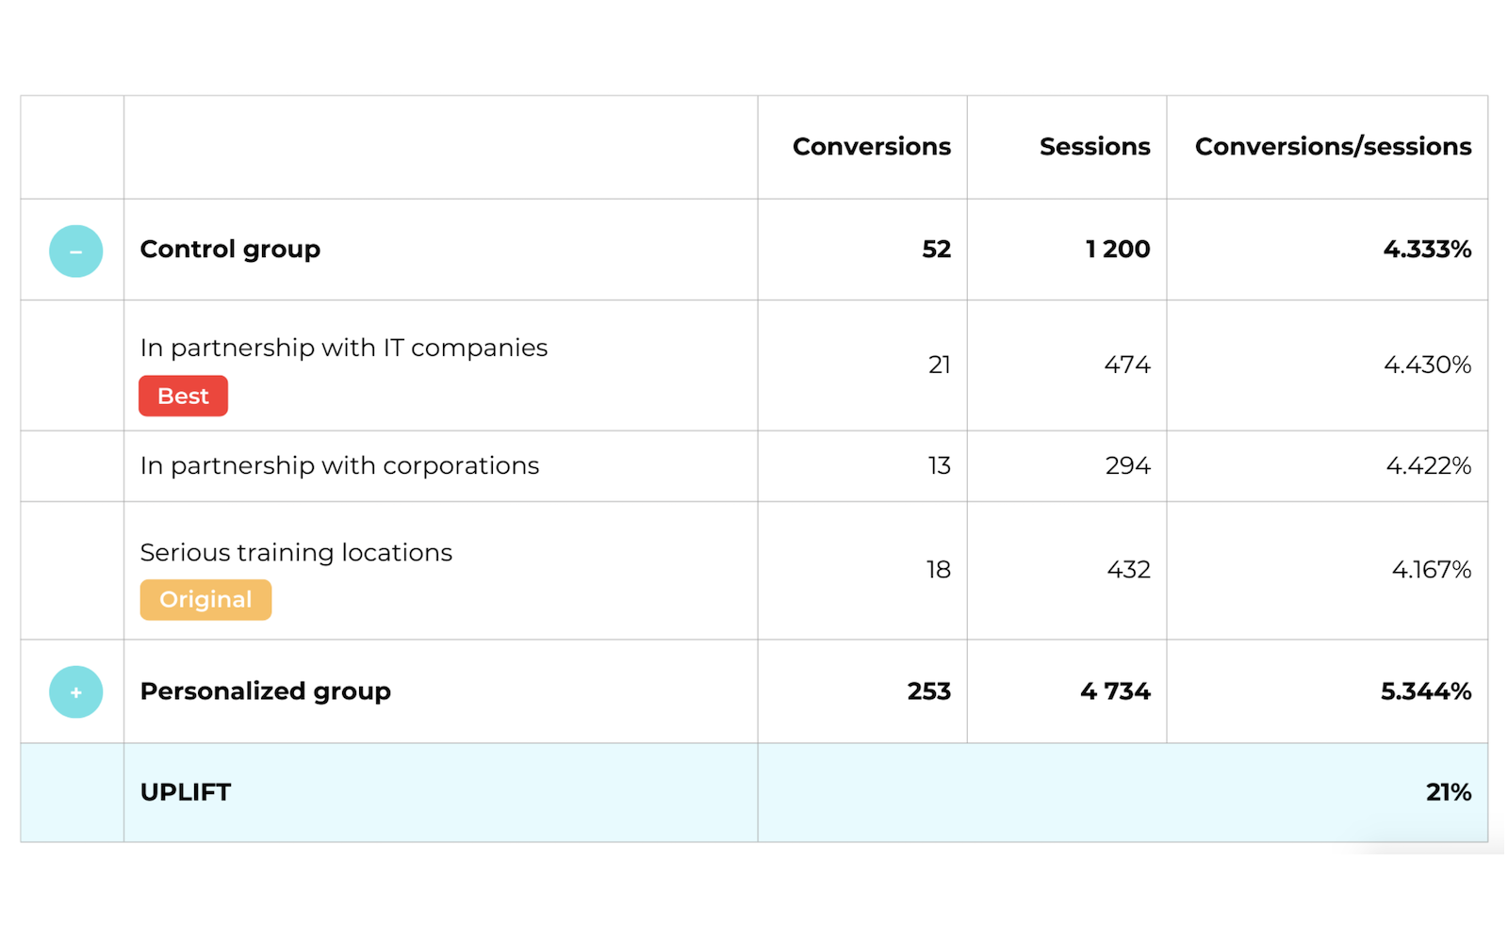Click the red Best badge

coord(183,396)
